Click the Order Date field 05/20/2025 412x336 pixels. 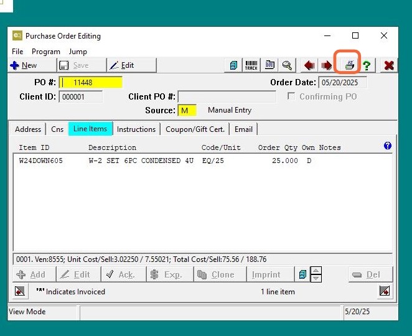(343, 83)
